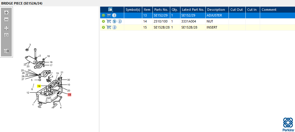295x132 pixels.
Task: Sort by the Description column header
Action: 216,10
